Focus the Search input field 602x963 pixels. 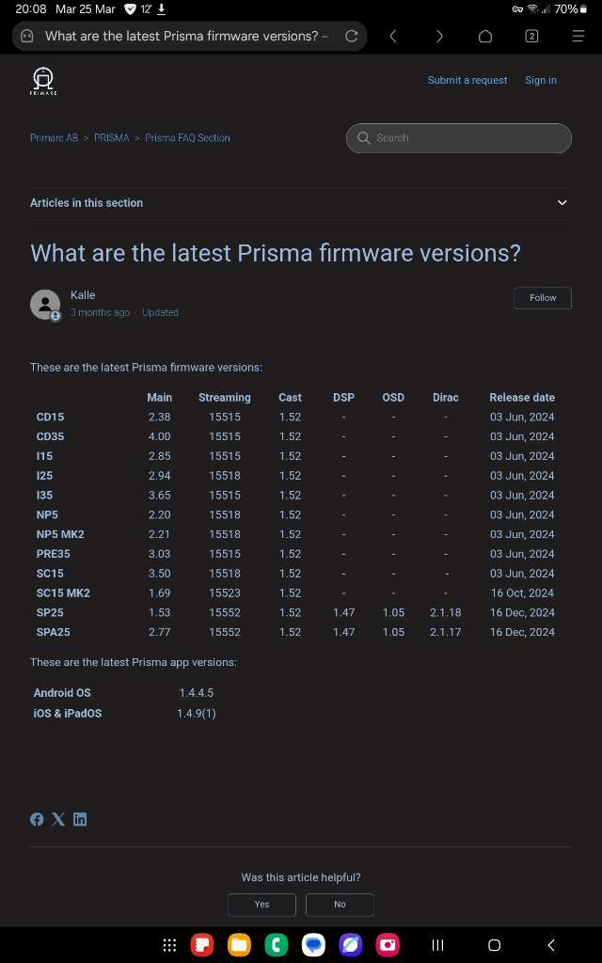459,138
